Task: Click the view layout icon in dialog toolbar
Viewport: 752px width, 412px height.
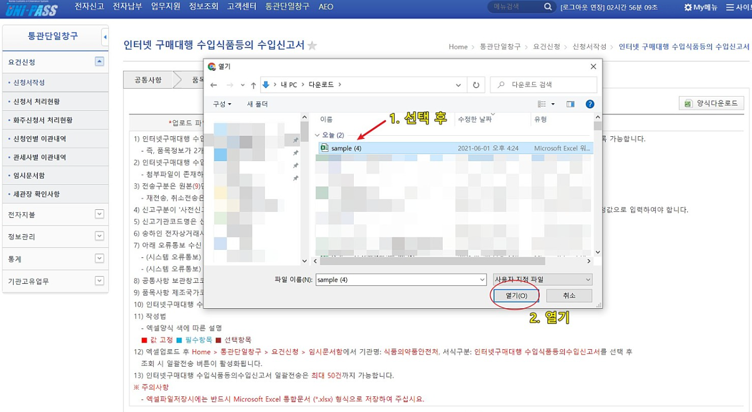Action: pyautogui.click(x=542, y=104)
